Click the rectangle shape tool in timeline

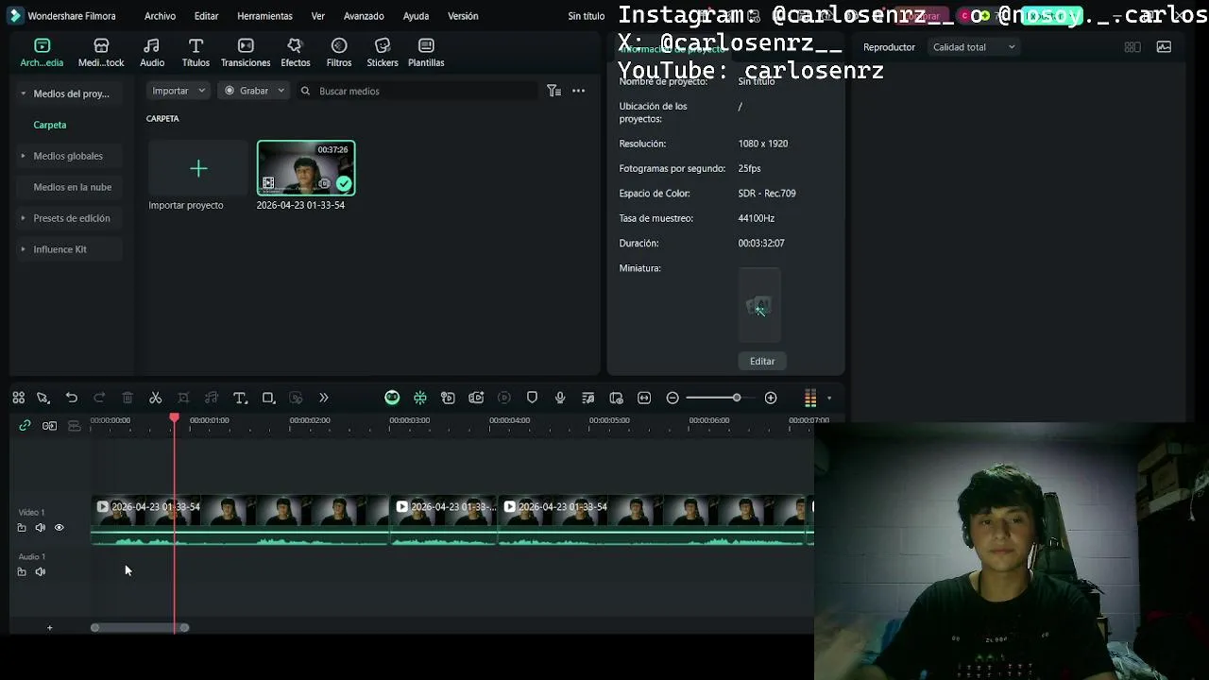tap(268, 398)
